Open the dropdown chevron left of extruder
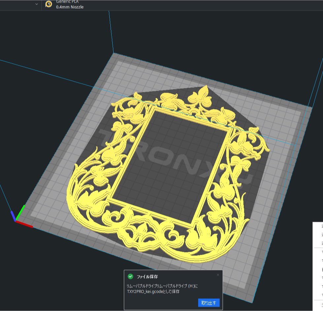The width and height of the screenshot is (323, 311). pos(37,4)
